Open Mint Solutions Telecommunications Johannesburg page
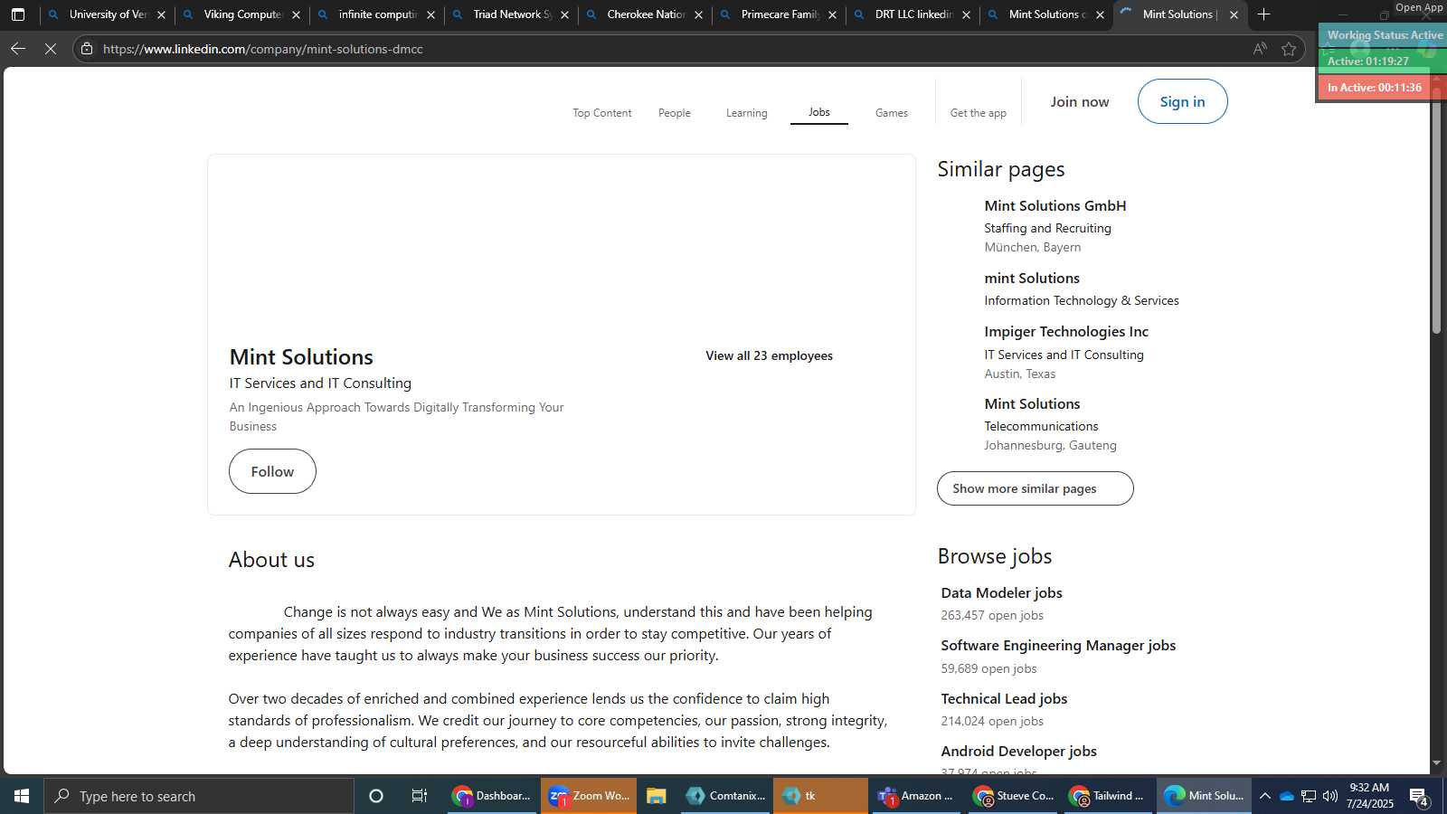 pyautogui.click(x=1032, y=404)
